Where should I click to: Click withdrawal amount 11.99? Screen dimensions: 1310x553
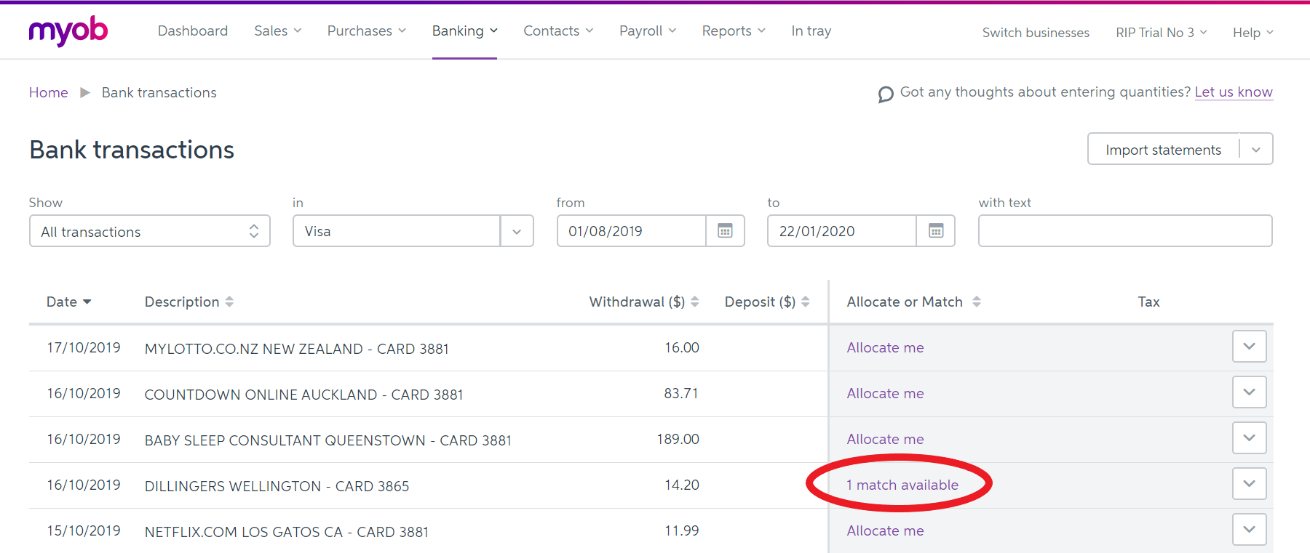pyautogui.click(x=682, y=530)
